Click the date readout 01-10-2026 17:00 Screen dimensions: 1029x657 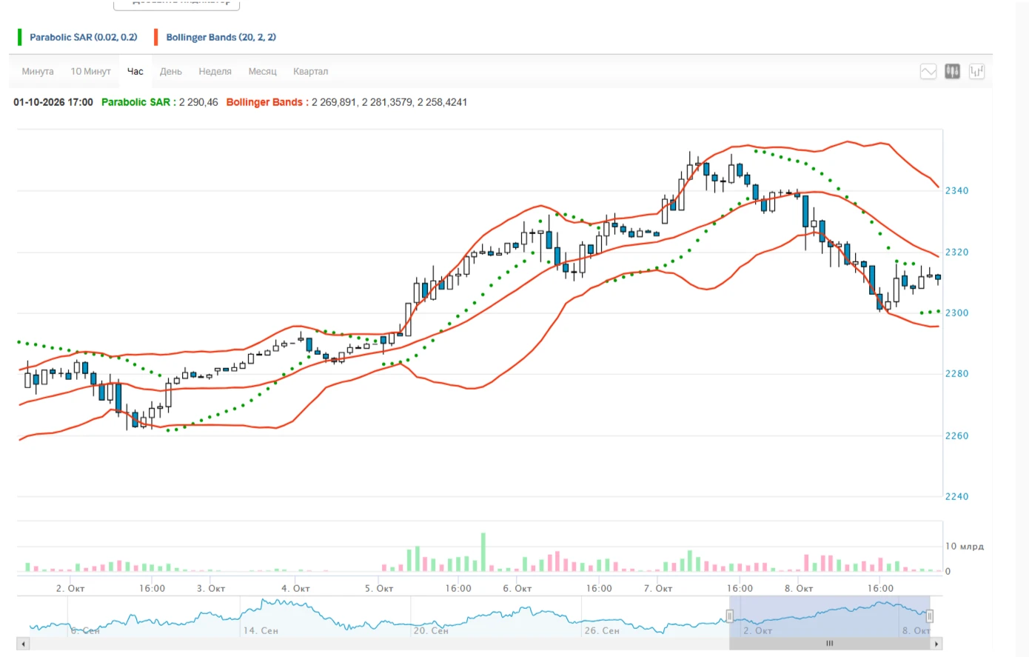pyautogui.click(x=53, y=102)
